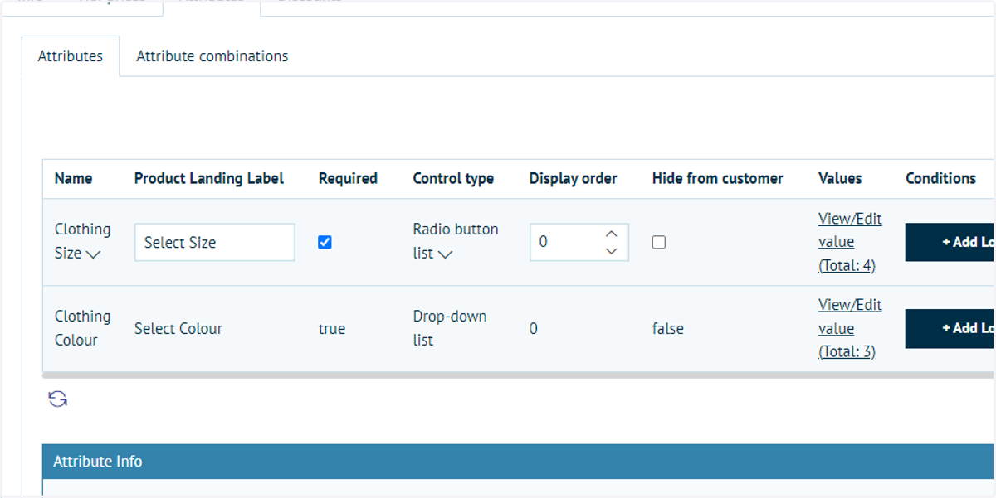The image size is (996, 498).
Task: Click Add button in Clothing Size row
Action: pyautogui.click(x=950, y=242)
